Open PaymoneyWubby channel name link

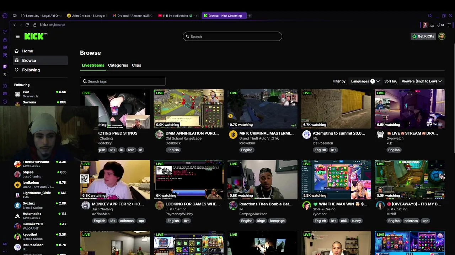179,214
